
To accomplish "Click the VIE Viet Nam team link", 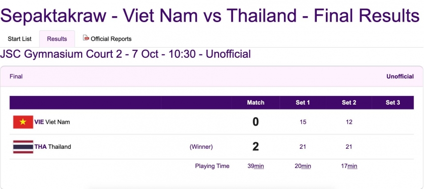I will (52, 122).
